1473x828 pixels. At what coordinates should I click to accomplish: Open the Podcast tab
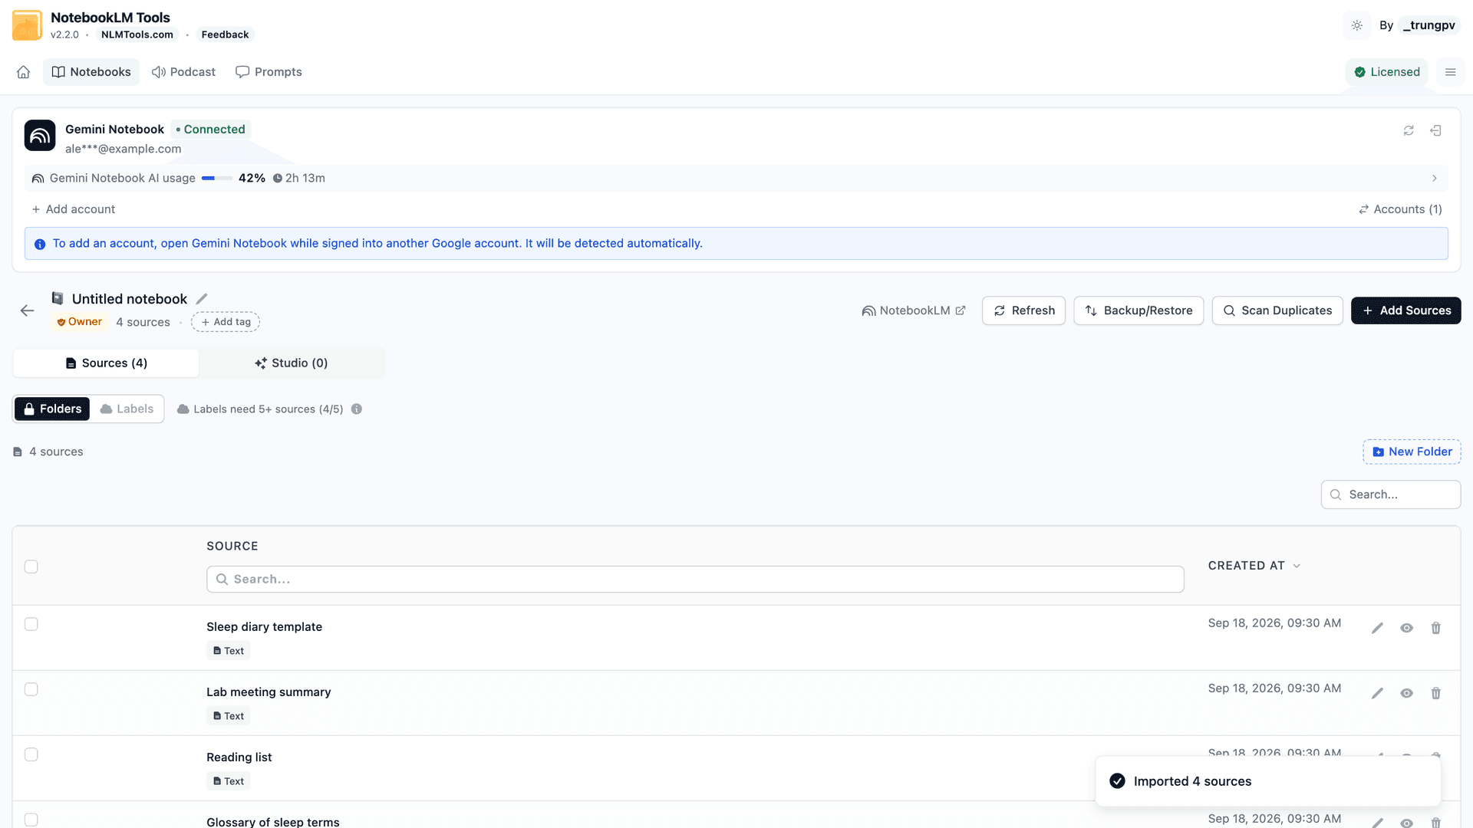pos(184,72)
